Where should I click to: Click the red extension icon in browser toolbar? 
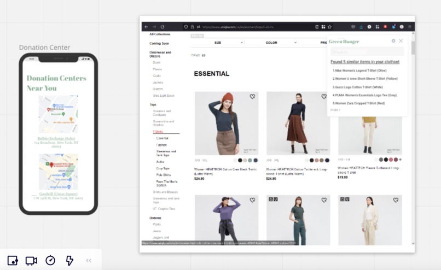(x=385, y=27)
